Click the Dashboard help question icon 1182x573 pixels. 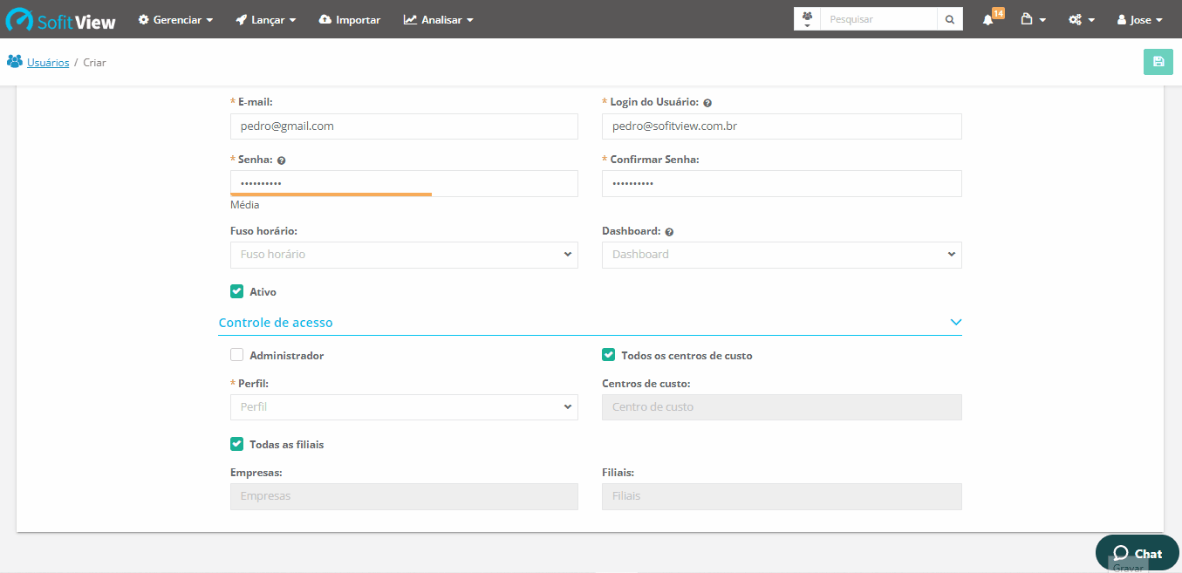669,233
